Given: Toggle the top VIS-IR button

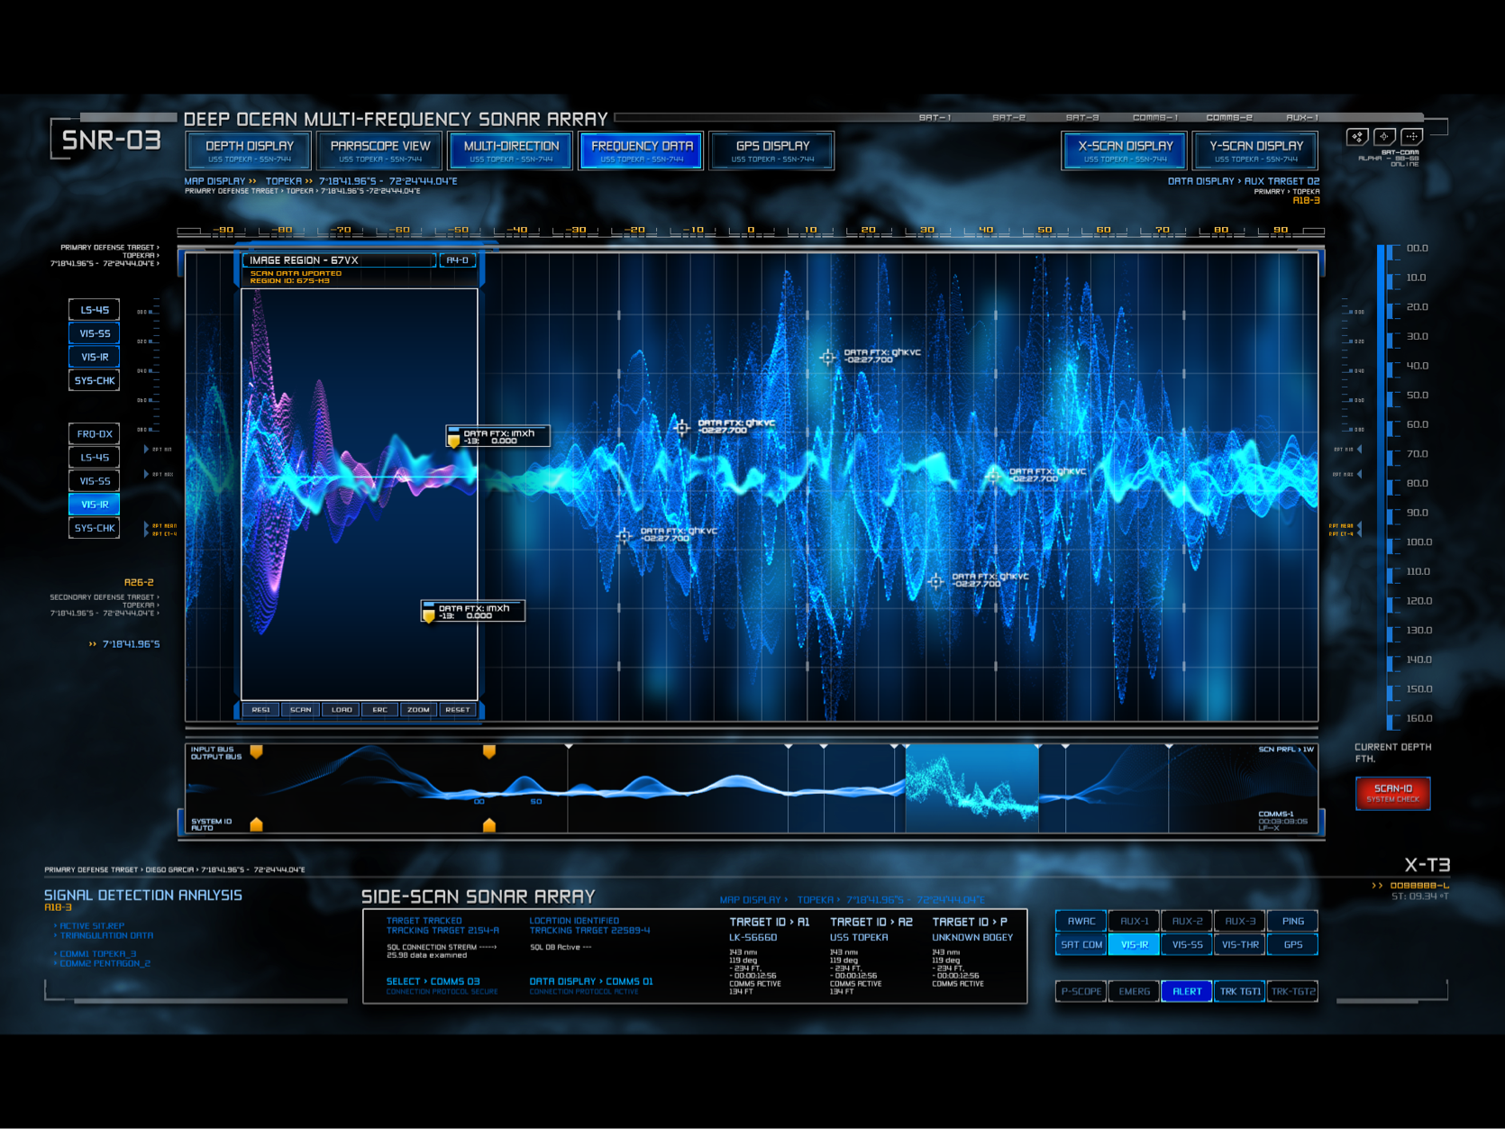Looking at the screenshot, I should click(x=95, y=357).
